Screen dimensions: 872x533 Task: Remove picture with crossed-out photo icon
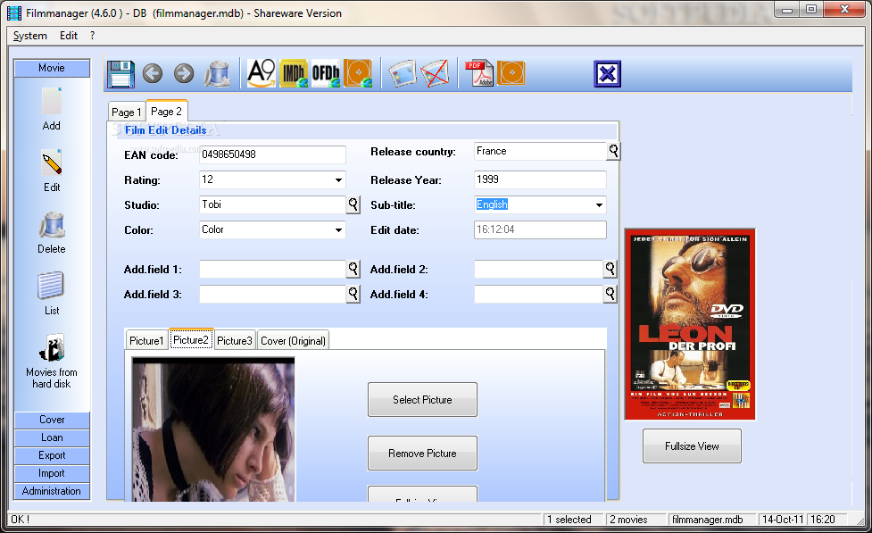click(435, 73)
